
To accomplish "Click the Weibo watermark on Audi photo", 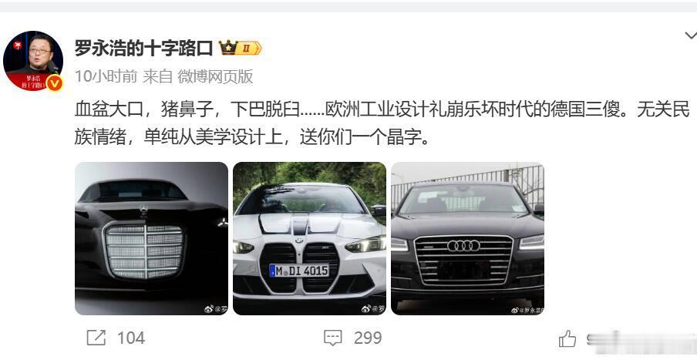I will [x=527, y=310].
